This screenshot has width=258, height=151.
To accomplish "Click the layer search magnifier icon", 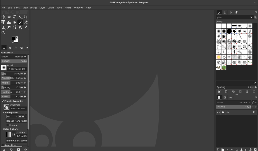I will pos(254,112).
